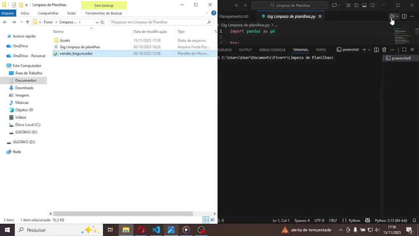
Task: Open the address bar history dropdown
Action: tap(97, 22)
